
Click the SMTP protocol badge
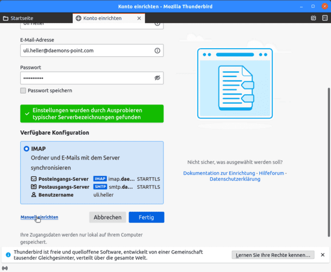100,186
